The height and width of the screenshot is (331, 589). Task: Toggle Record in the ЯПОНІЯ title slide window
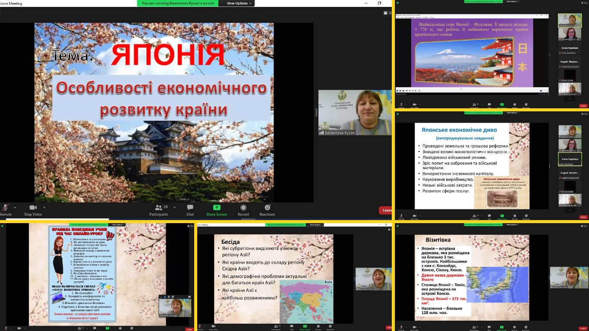pos(243,209)
